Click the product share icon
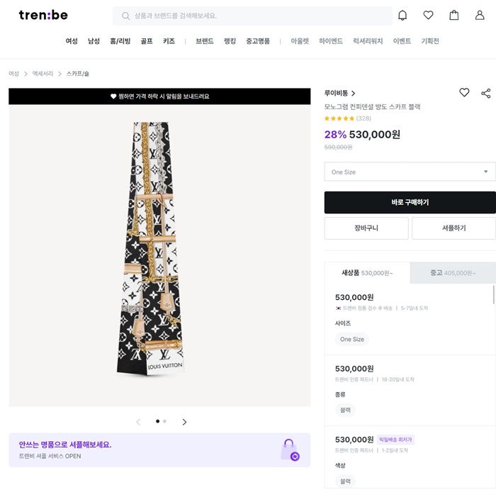The width and height of the screenshot is (496, 495). pos(485,93)
